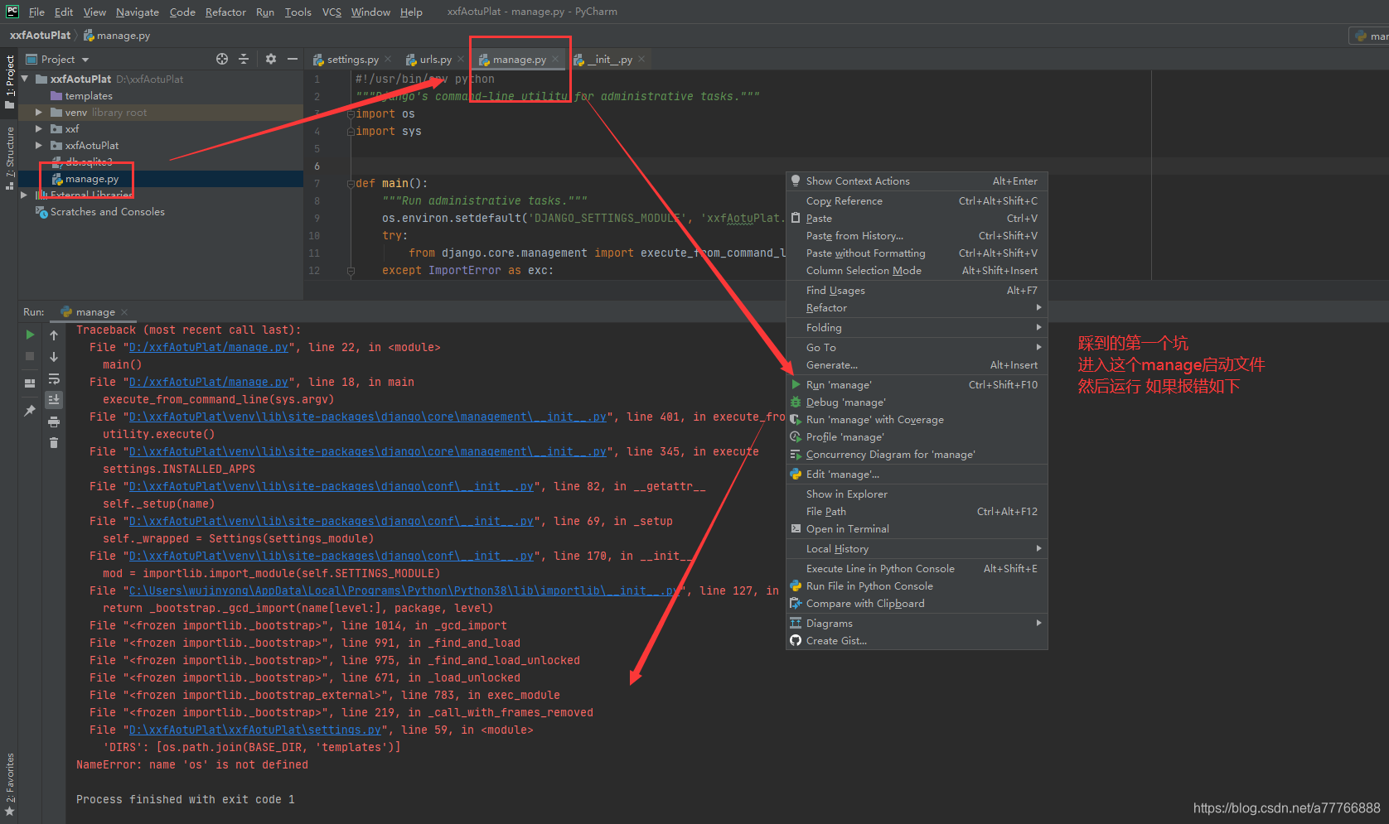Expand the venv library root folder
This screenshot has width=1389, height=824.
tap(38, 112)
